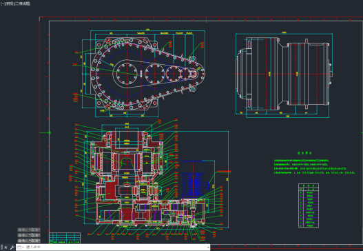Open the viewport [-] controls menu
The height and width of the screenshot is (251, 363).
click(x=2, y=3)
